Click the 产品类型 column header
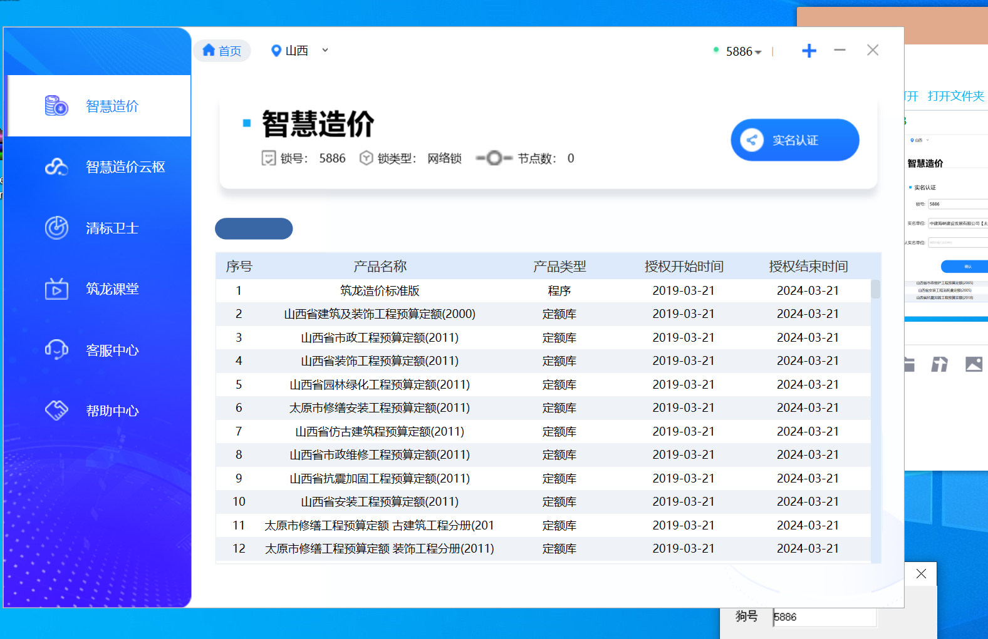The width and height of the screenshot is (988, 639). [x=559, y=267]
